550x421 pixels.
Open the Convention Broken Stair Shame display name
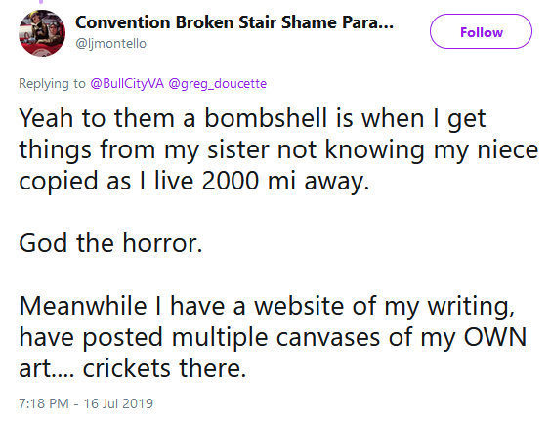tap(234, 22)
